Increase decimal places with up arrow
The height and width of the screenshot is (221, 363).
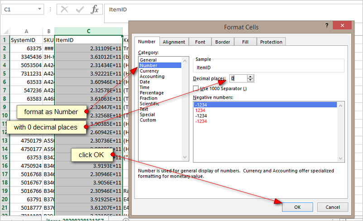(250, 76)
